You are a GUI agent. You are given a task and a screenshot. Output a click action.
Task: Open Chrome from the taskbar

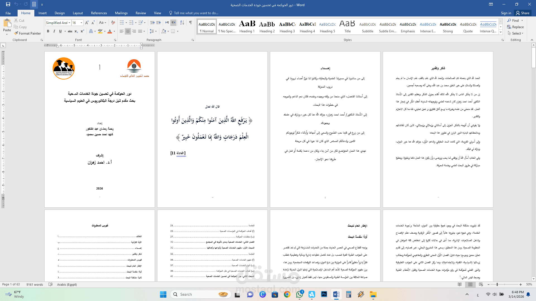(287, 294)
